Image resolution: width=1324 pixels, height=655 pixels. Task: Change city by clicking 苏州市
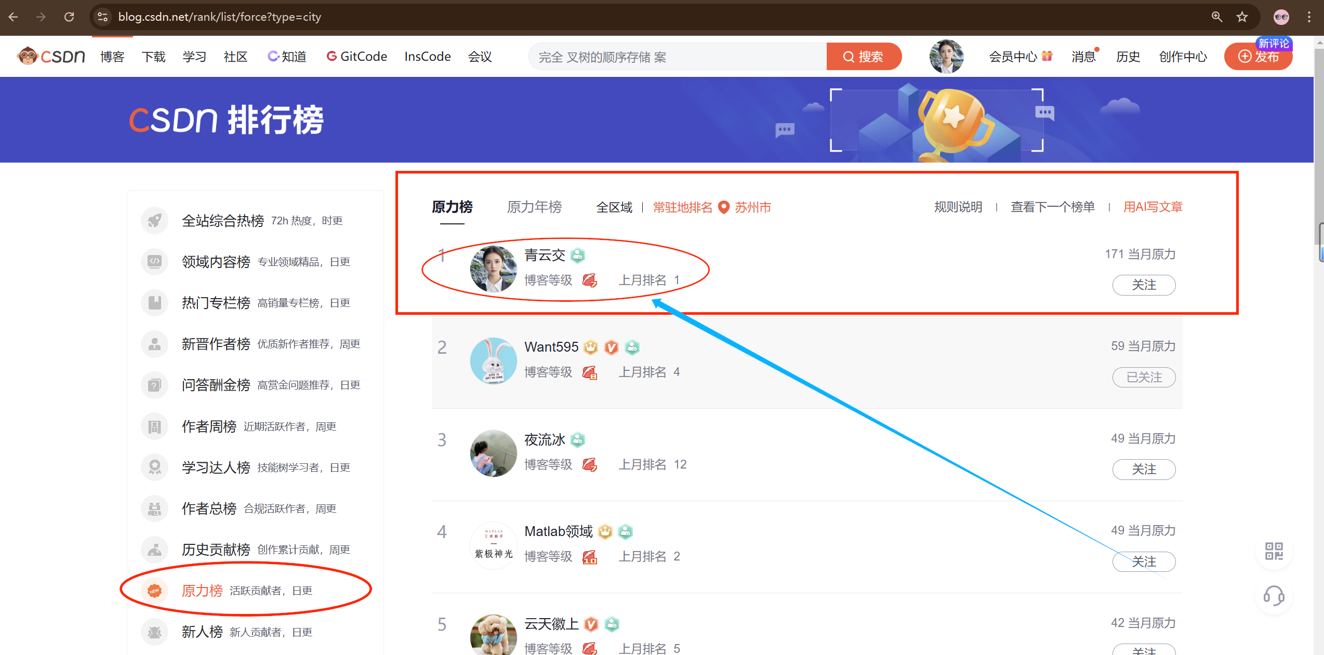[x=752, y=208]
